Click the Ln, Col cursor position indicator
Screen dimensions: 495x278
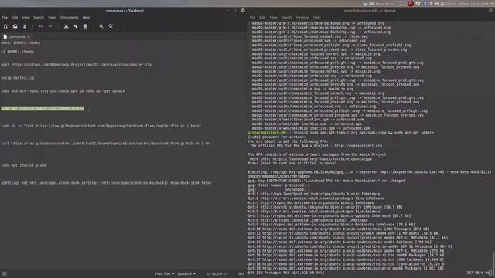(217, 273)
